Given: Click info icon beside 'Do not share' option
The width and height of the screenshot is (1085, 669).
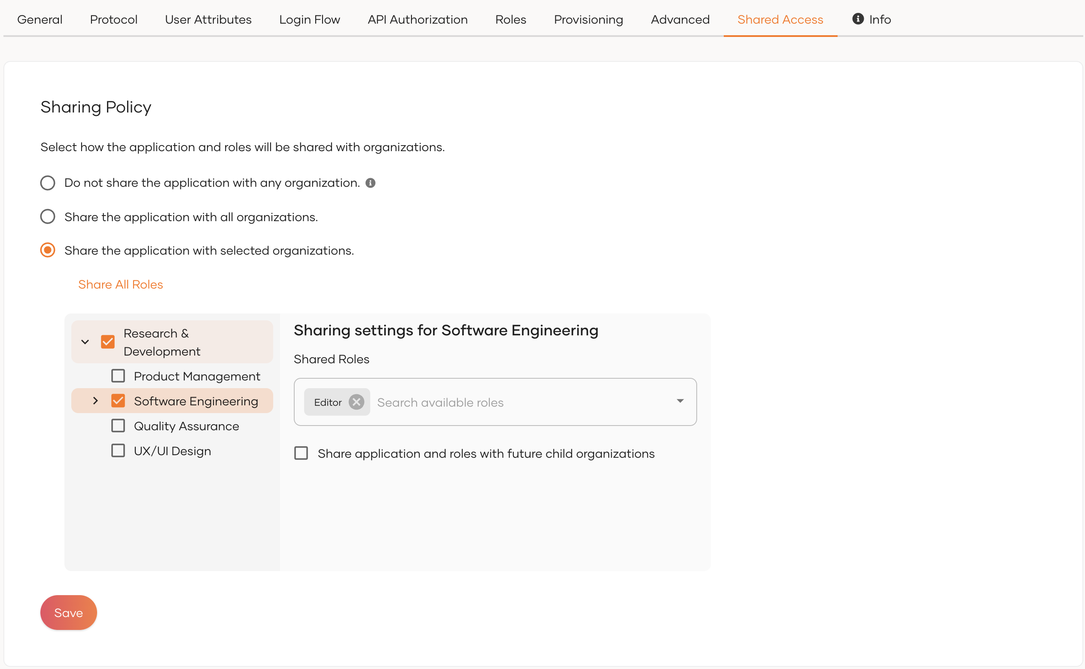Looking at the screenshot, I should click(x=370, y=183).
